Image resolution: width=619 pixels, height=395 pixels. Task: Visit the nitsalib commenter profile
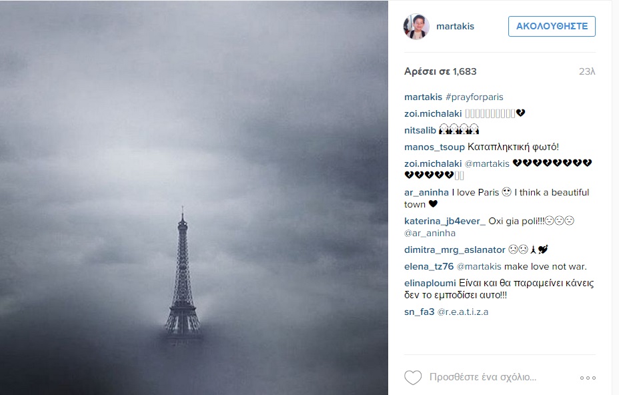(420, 130)
